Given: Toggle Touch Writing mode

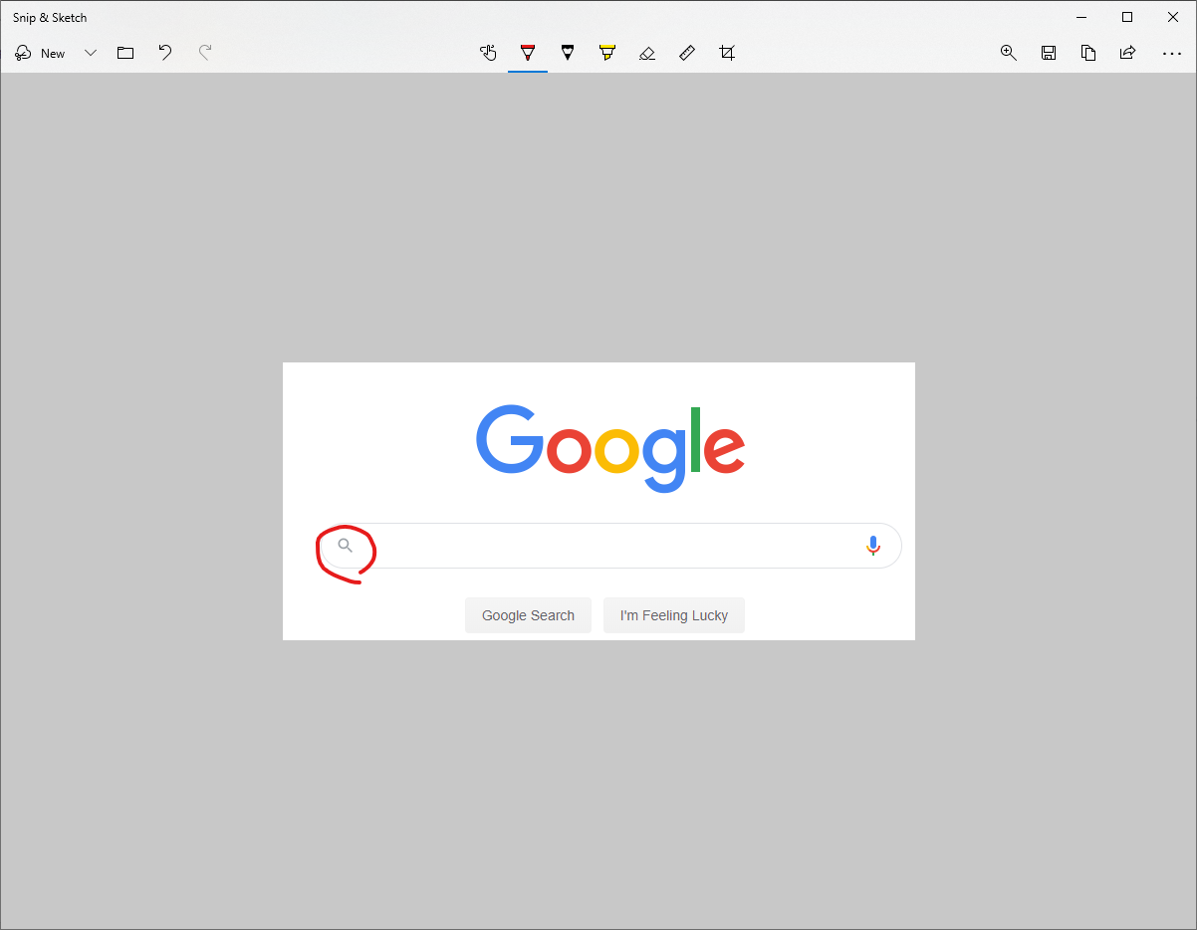Looking at the screenshot, I should (x=488, y=53).
